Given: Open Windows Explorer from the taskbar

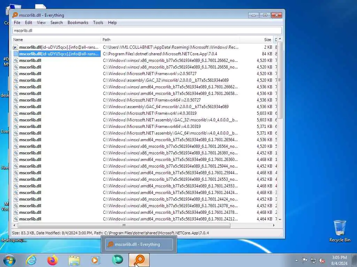Looking at the screenshot, I should point(74,260).
